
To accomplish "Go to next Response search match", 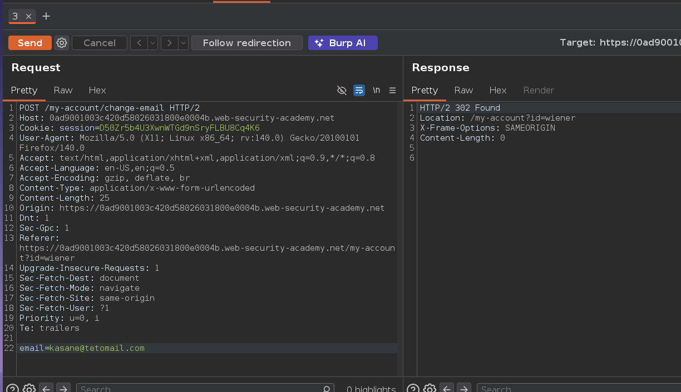I will click(464, 389).
